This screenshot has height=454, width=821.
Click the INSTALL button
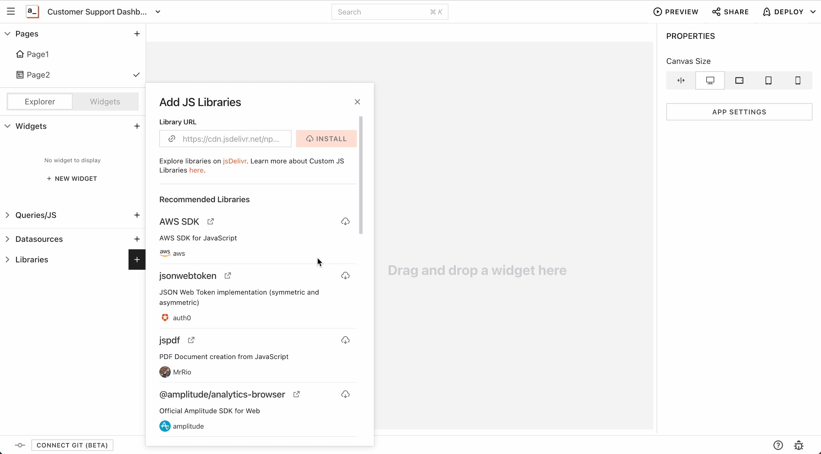(x=326, y=139)
